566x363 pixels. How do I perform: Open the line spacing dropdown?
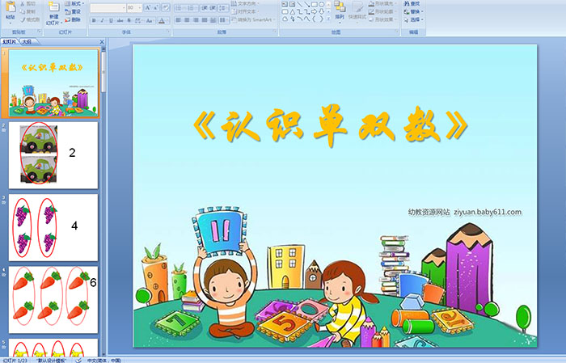pos(224,7)
